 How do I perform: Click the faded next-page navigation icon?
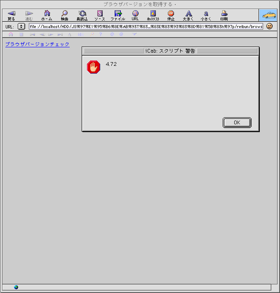(51, 35)
